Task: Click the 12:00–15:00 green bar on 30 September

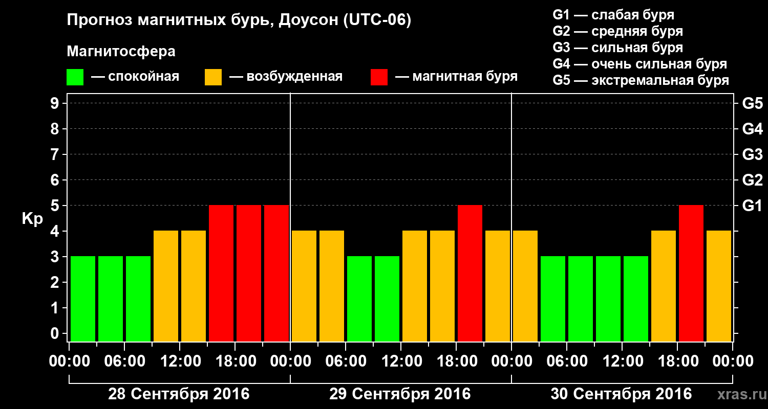Action: [x=636, y=299]
